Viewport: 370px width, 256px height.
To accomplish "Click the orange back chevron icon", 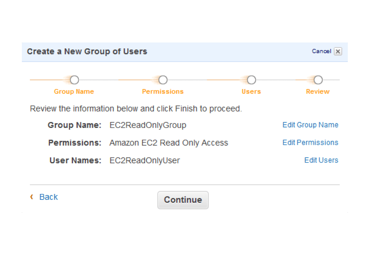I will pyautogui.click(x=32, y=197).
